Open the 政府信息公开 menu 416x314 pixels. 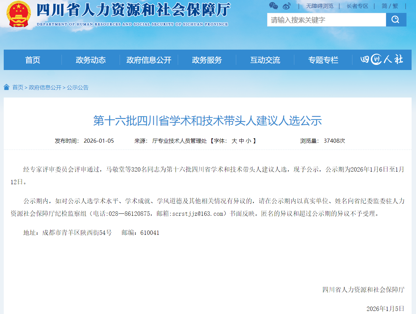149,60
